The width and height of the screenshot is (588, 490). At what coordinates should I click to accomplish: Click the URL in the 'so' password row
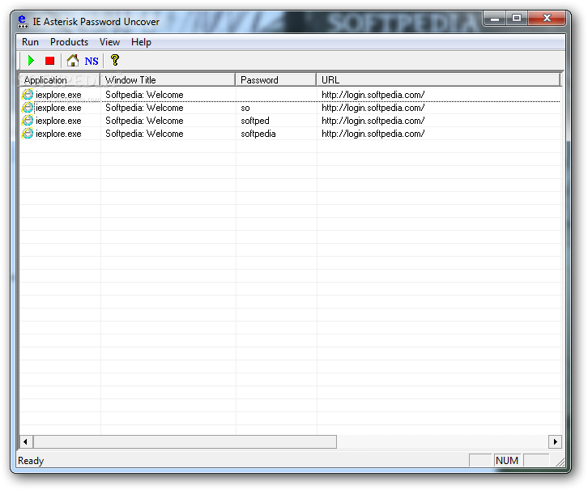373,108
